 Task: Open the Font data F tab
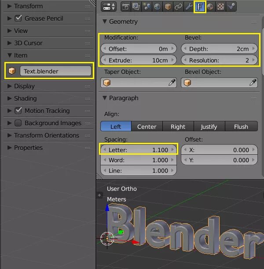click(x=200, y=7)
